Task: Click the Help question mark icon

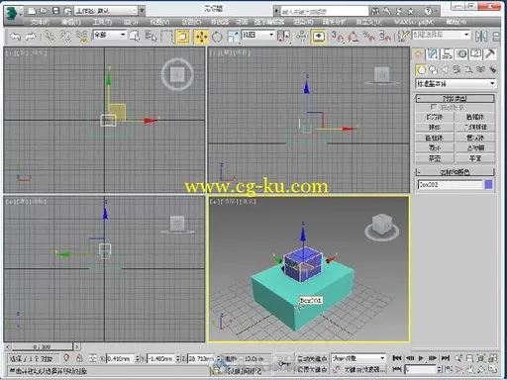Action: [428, 11]
